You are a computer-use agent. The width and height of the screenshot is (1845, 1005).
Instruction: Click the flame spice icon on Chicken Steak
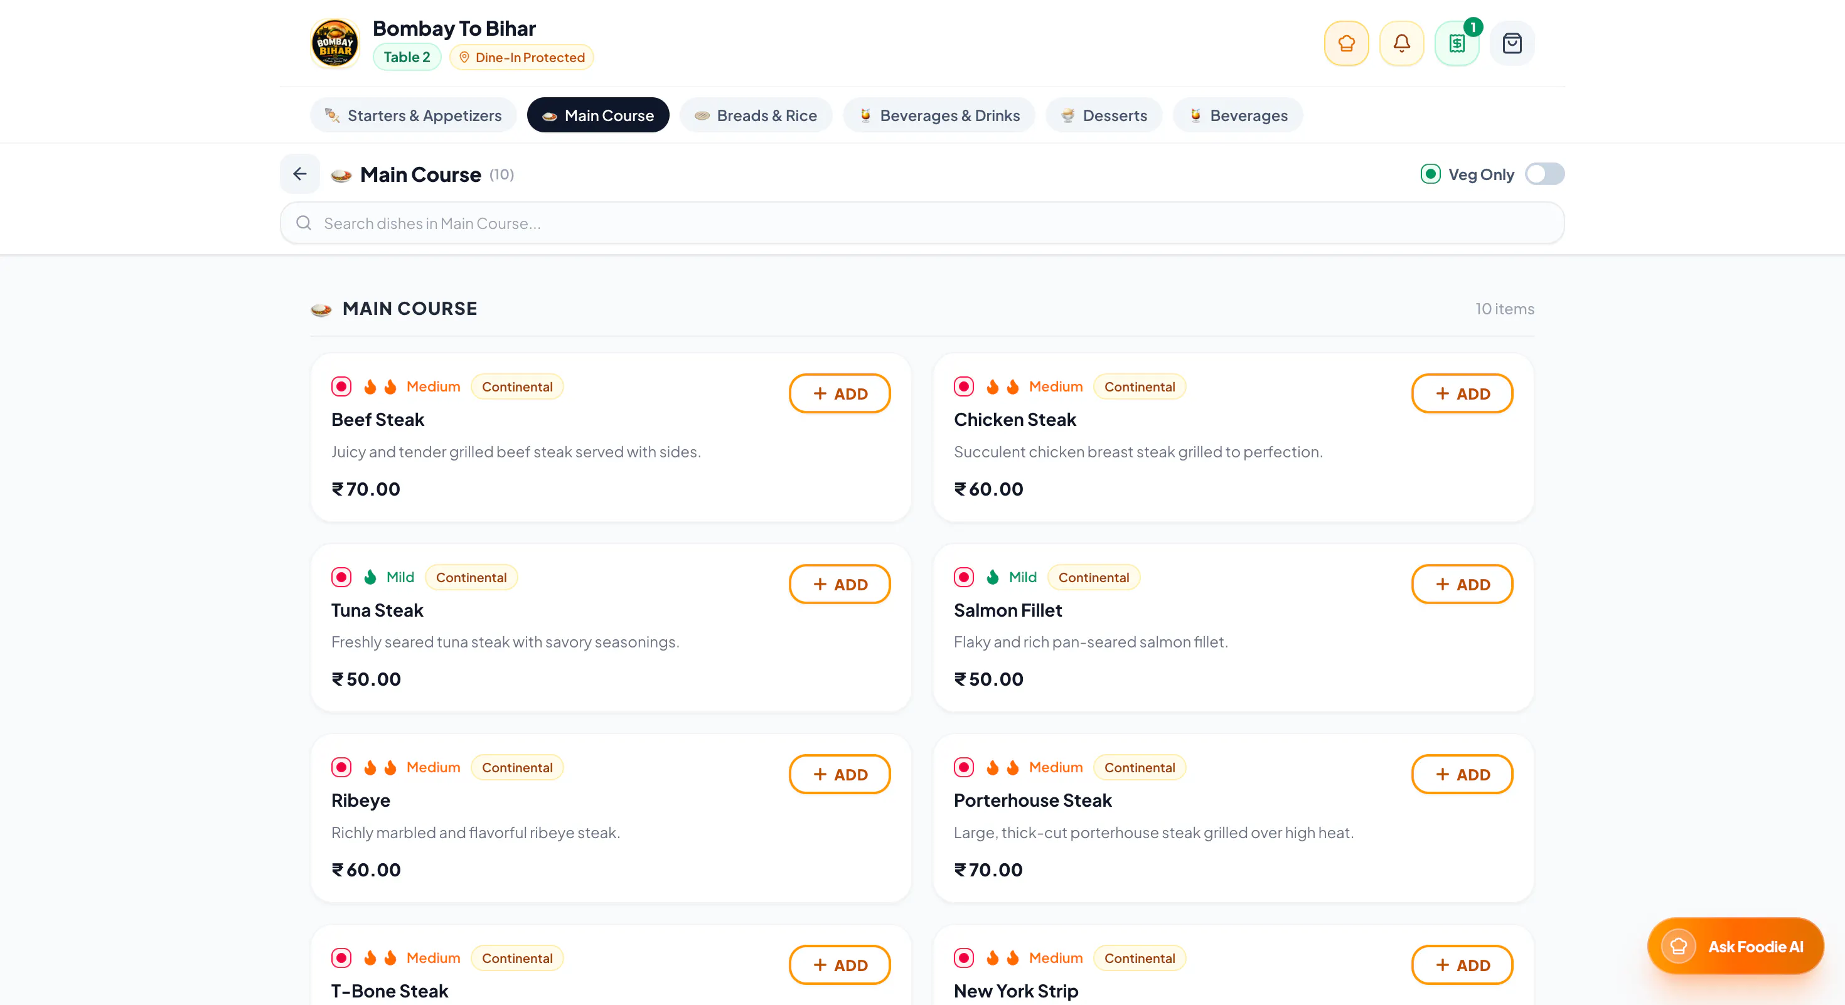click(x=1003, y=386)
